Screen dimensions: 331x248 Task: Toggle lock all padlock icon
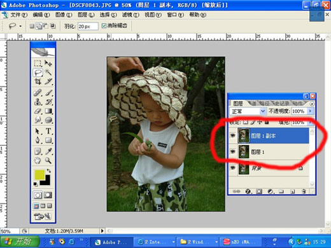pyautogui.click(x=267, y=122)
